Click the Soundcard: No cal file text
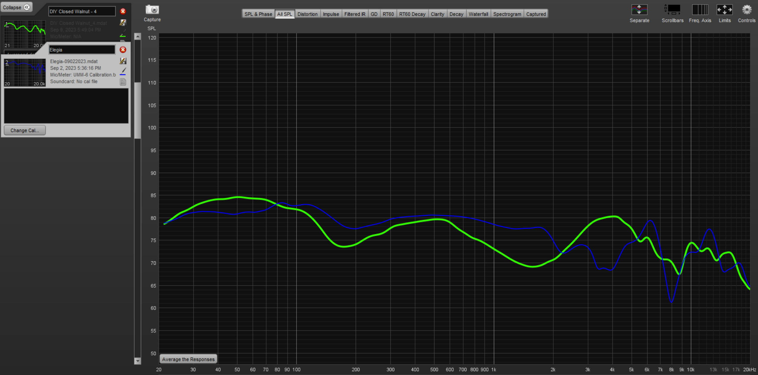The height and width of the screenshot is (375, 758). click(x=74, y=81)
